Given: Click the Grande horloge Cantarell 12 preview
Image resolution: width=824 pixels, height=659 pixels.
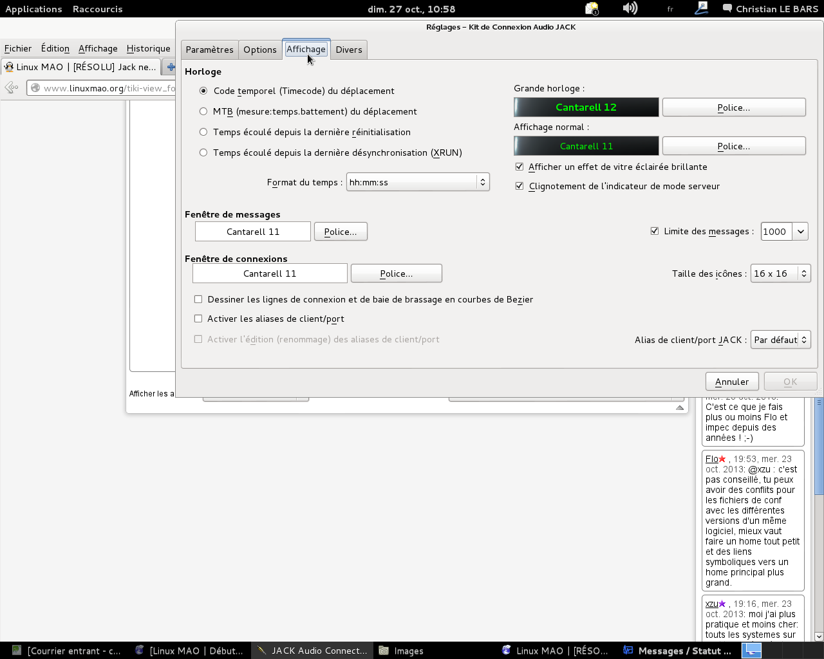Looking at the screenshot, I should click(586, 107).
